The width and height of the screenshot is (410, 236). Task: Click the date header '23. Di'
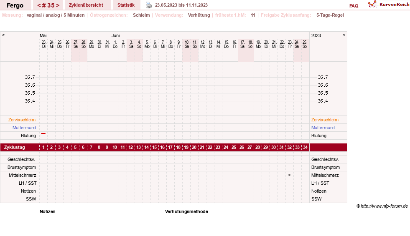[43, 44]
